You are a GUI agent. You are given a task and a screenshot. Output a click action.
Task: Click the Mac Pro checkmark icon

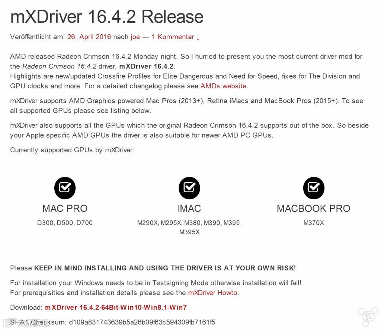pyautogui.click(x=65, y=188)
